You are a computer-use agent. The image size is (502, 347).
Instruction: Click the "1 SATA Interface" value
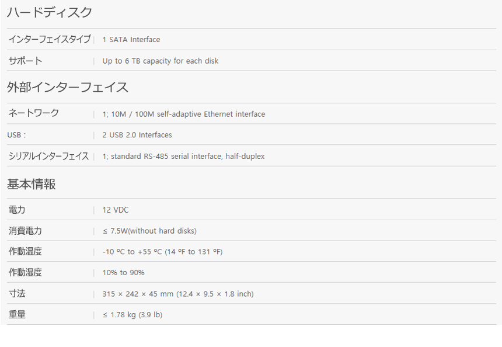(x=131, y=40)
